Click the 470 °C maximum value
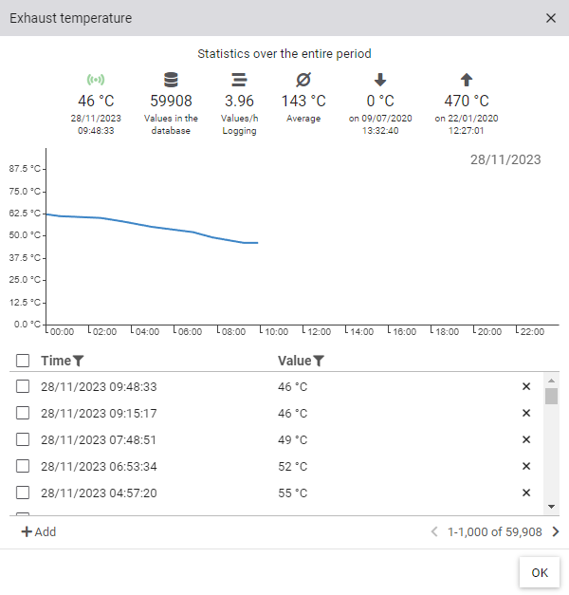Screen dimensions: 569x595 coord(467,101)
